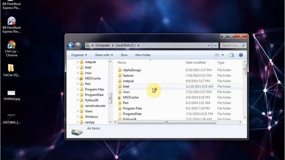Select BB FlashBack Express Player desktop icon
Viewport: 285px width, 160px height.
(12, 5)
